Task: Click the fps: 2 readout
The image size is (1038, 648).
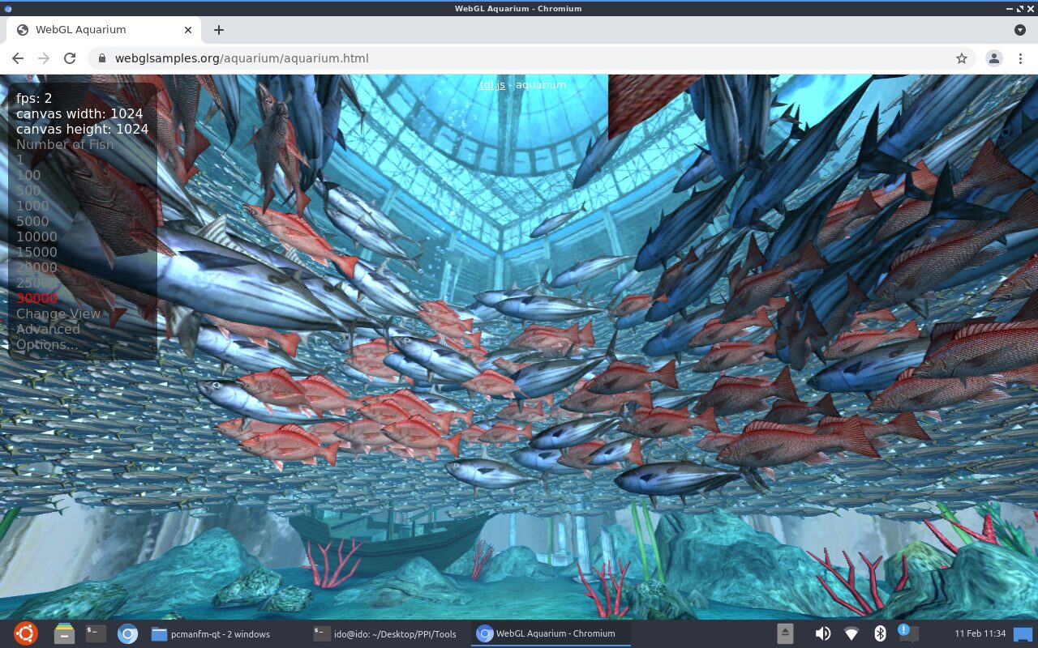Action: tap(34, 98)
